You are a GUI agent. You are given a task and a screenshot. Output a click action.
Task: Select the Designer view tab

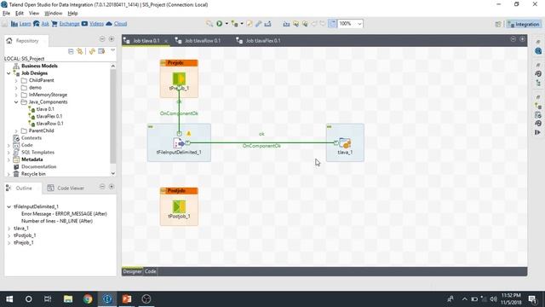tap(133, 271)
